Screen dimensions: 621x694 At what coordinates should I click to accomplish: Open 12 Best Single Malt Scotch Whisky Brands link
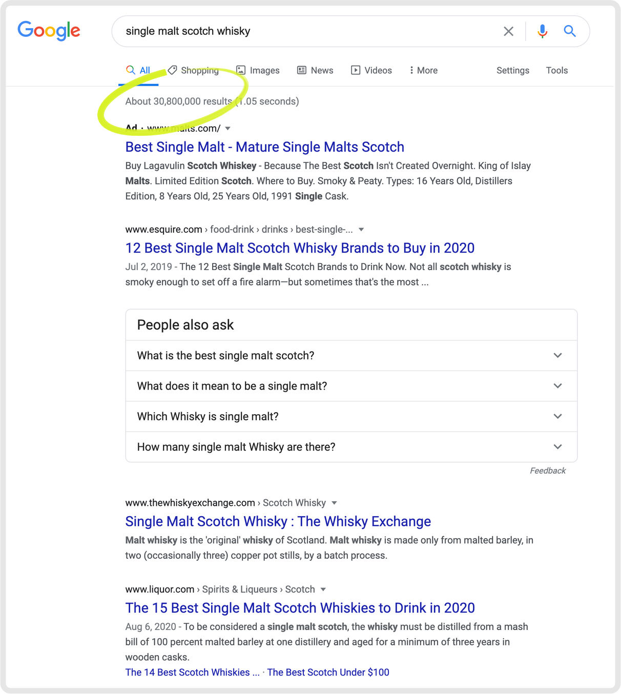[300, 248]
